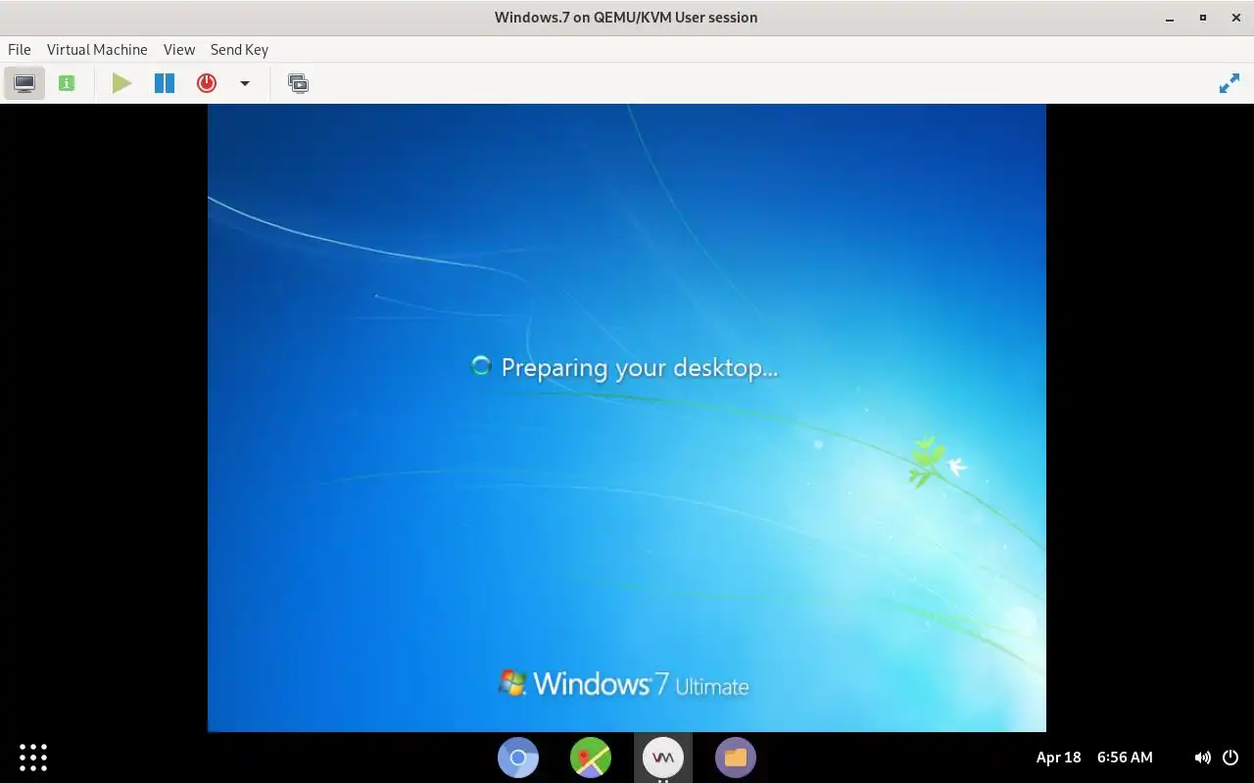
Task: Click the volume speaker icon
Action: (x=1202, y=758)
